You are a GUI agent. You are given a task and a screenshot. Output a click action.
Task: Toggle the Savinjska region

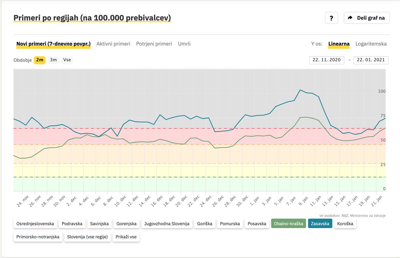tap(99, 224)
